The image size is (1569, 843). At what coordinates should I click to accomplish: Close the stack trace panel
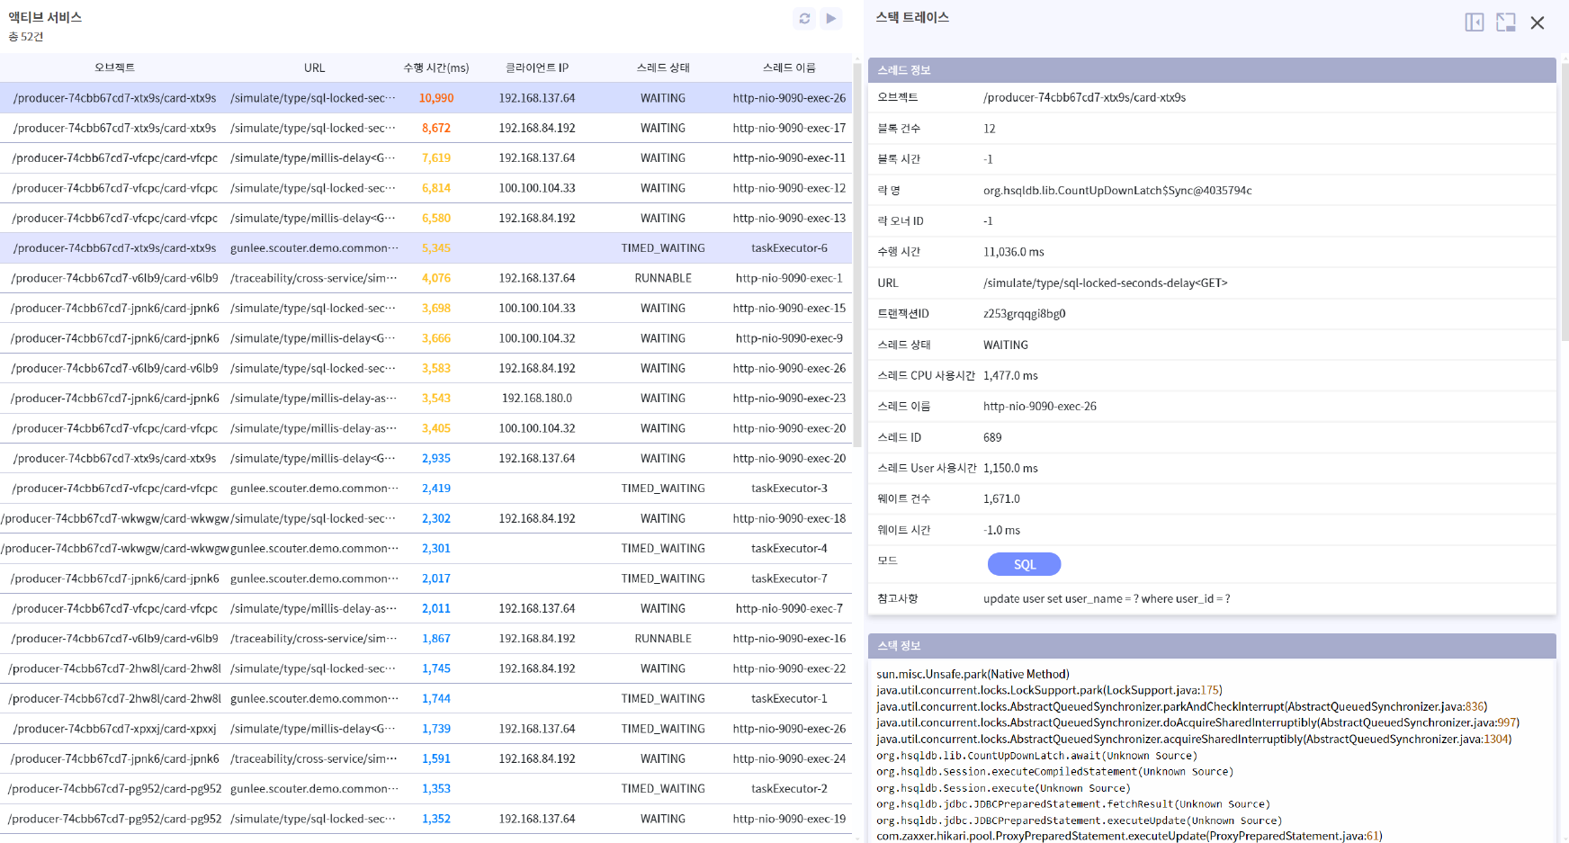(x=1538, y=22)
